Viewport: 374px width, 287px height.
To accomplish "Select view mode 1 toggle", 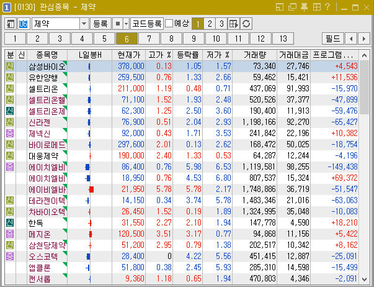I will click(198, 24).
